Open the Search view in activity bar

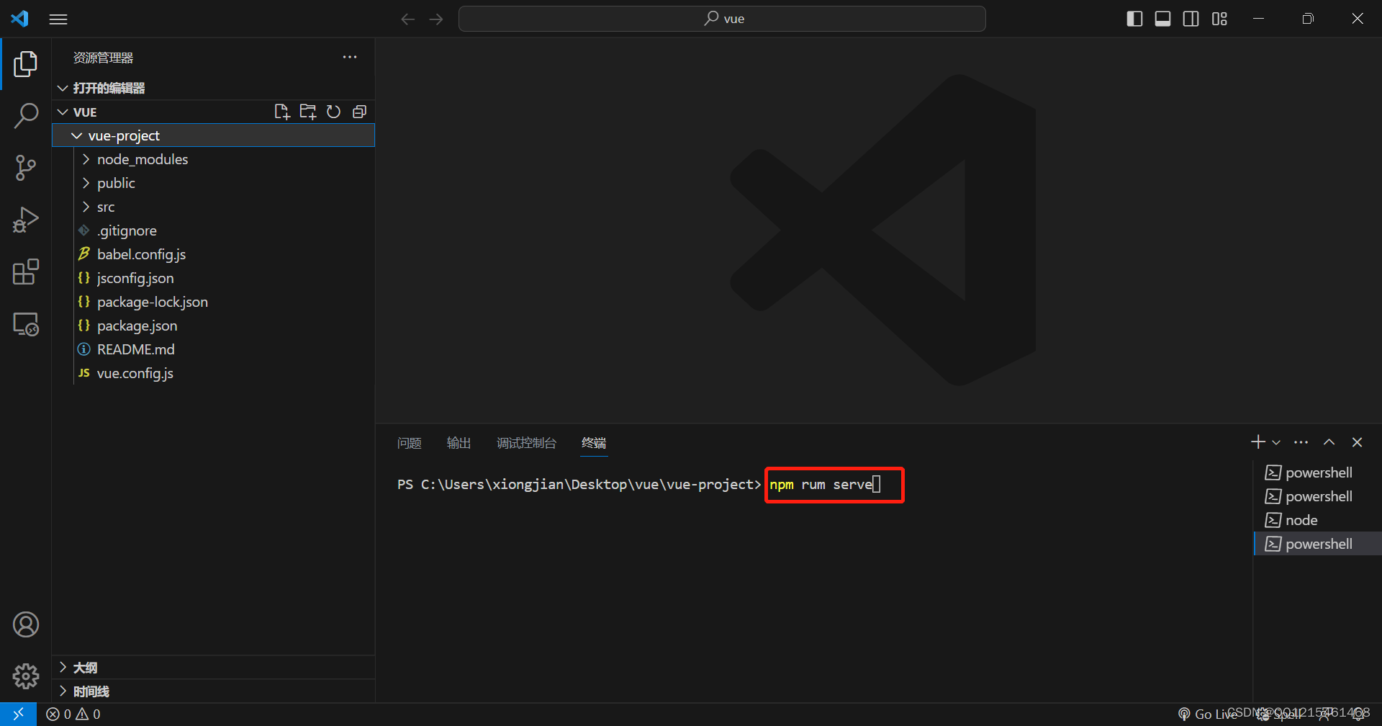click(x=26, y=116)
